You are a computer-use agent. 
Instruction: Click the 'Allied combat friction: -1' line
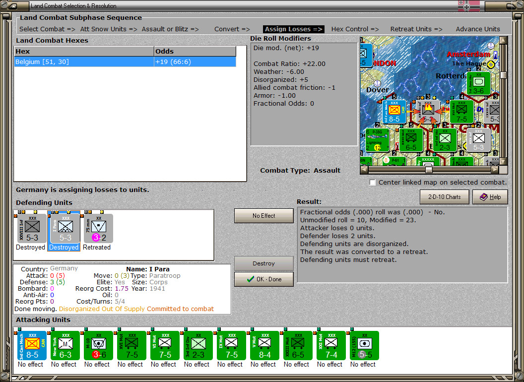294,88
